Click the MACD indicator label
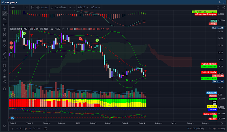 pos(214,21)
